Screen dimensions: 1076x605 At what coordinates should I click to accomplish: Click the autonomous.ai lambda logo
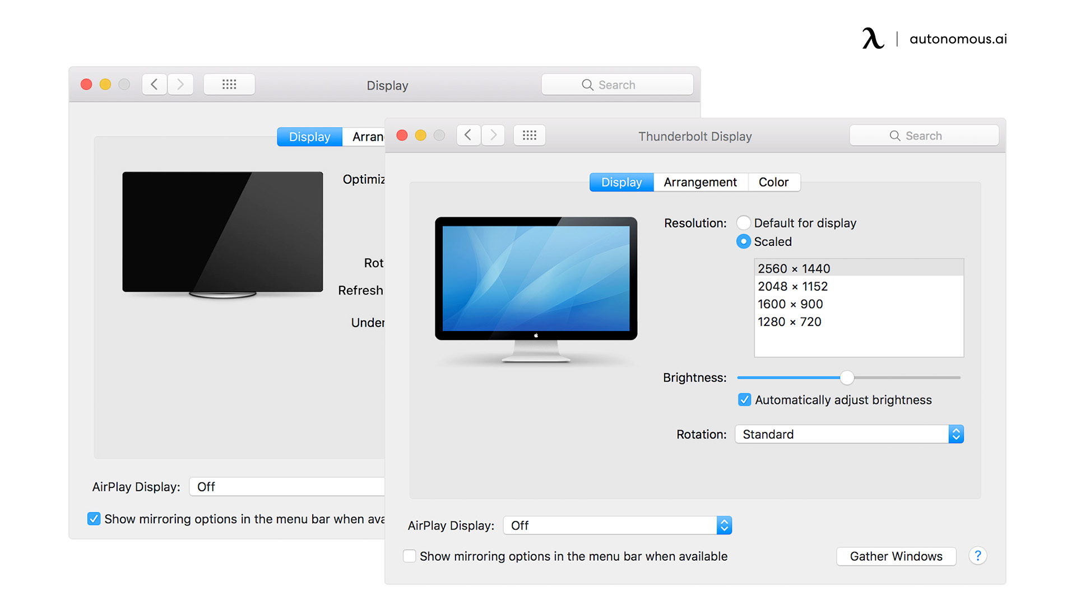(873, 39)
